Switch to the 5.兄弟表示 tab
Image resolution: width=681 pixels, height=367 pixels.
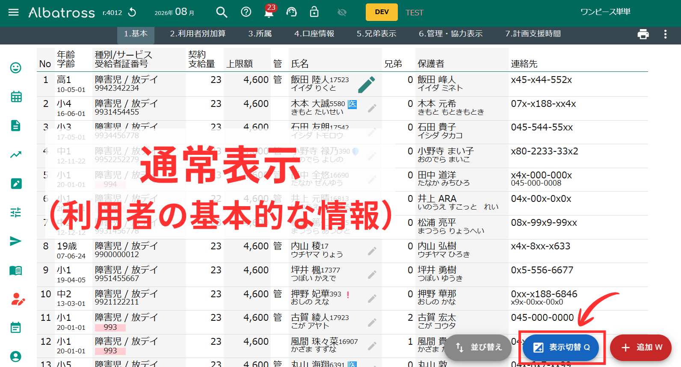point(376,34)
